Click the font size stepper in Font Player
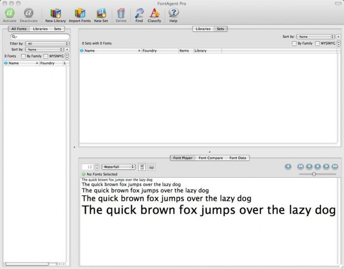This screenshot has height=269, width=344. [x=97, y=167]
